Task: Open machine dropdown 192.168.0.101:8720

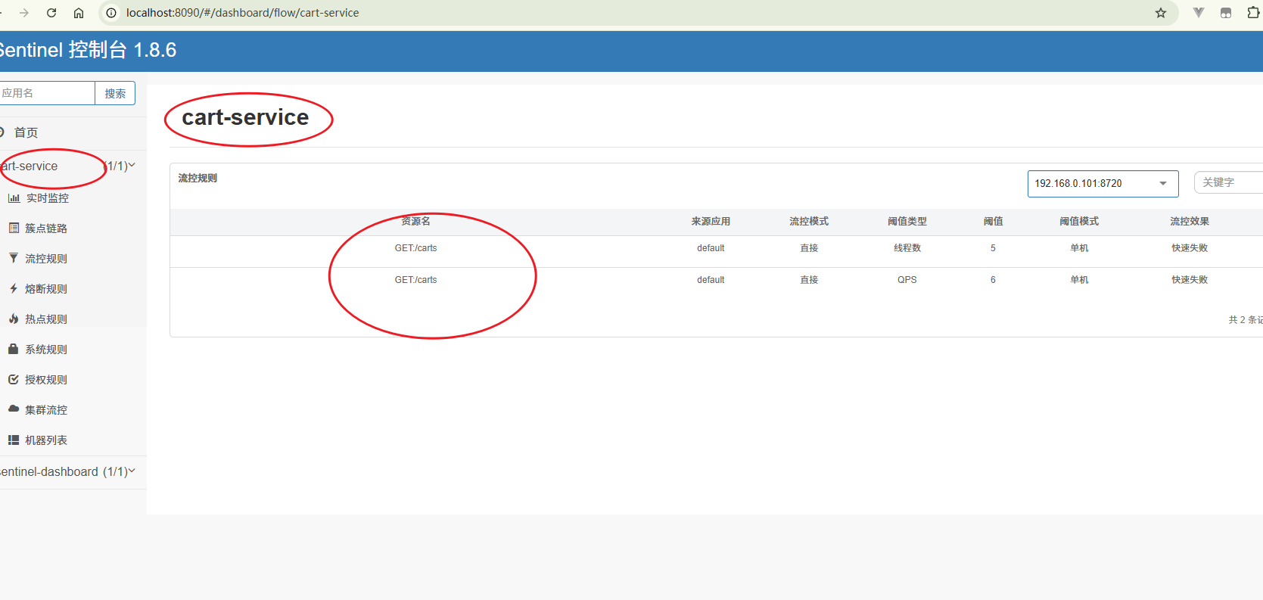Action: click(1103, 183)
